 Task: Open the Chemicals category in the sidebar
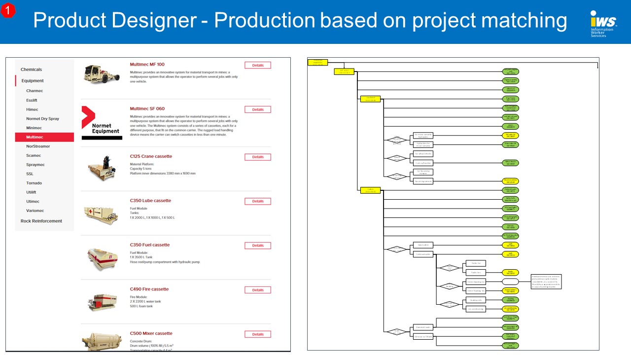pyautogui.click(x=31, y=70)
